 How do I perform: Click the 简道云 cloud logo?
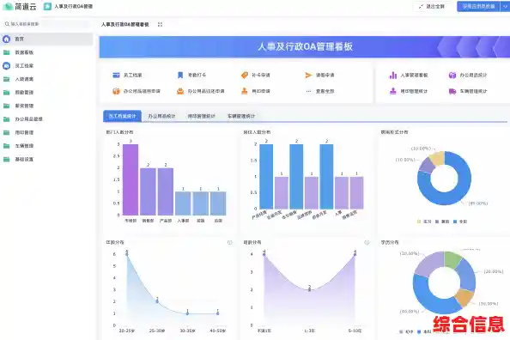8,6
